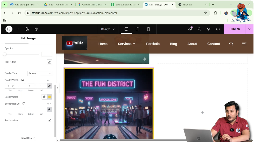Open the History panel icon
The height and width of the screenshot is (143, 254).
coord(36,29)
